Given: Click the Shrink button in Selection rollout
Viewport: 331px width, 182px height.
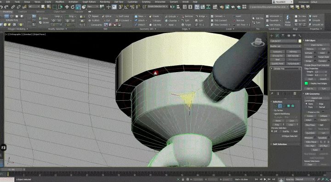Looking at the screenshot, I should click(278, 121).
